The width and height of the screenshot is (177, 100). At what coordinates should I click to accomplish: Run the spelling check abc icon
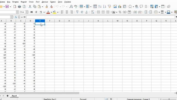[76, 6]
